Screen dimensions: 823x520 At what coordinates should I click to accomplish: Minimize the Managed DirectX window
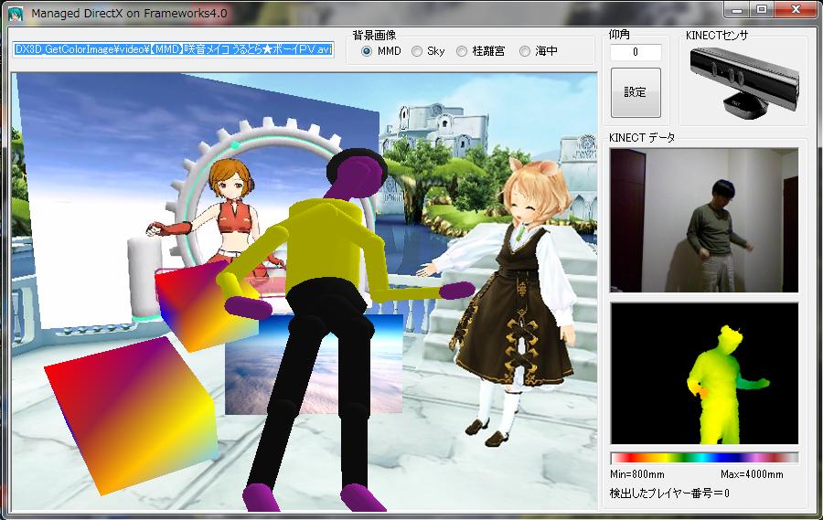pyautogui.click(x=737, y=9)
